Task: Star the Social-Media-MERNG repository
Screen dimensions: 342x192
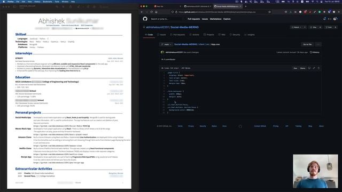Action: click(314, 27)
